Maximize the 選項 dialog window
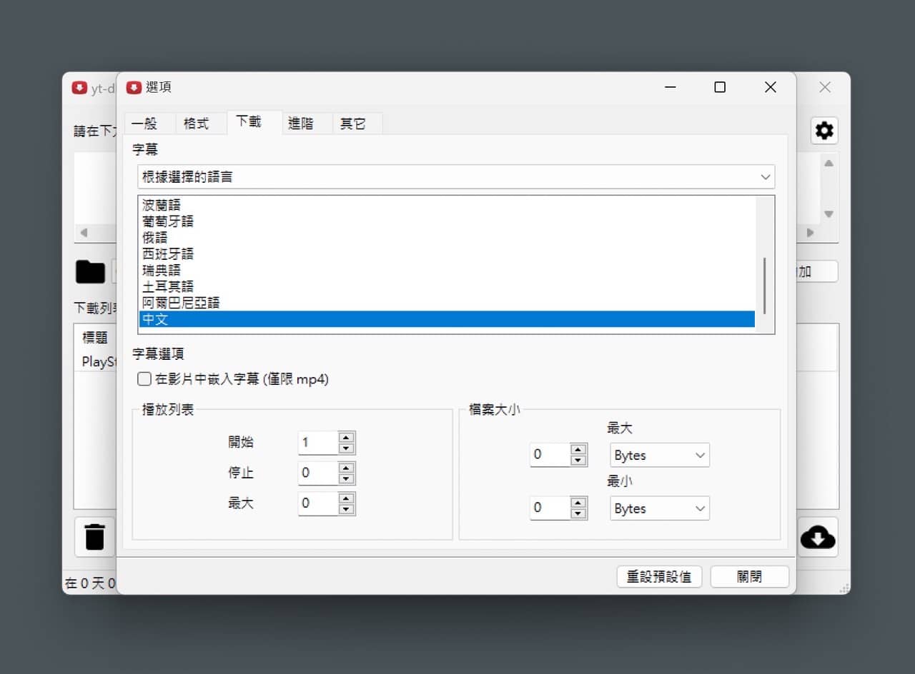Viewport: 915px width, 674px height. click(720, 87)
